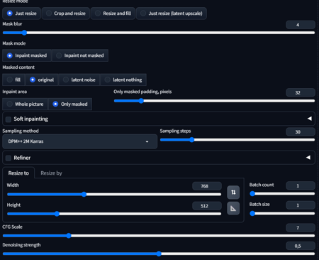Adjust Only masked padding slider
Screen dimensions: 319x260
click(x=214, y=101)
